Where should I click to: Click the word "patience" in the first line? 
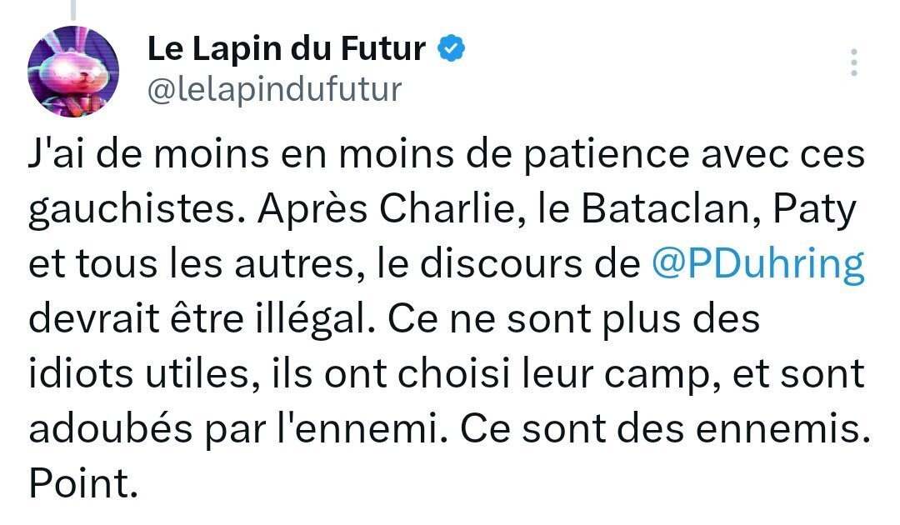(x=607, y=156)
